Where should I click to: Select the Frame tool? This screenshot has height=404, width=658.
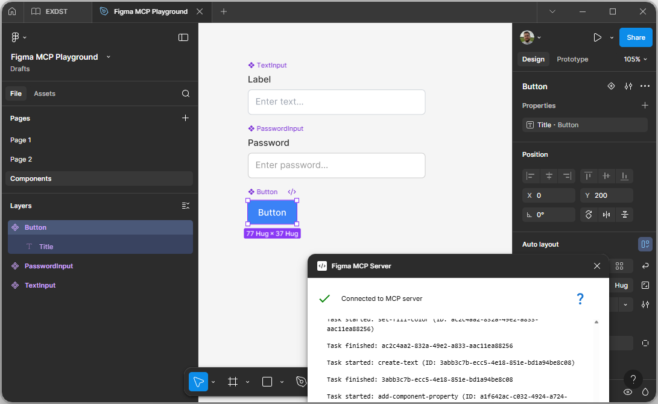233,382
